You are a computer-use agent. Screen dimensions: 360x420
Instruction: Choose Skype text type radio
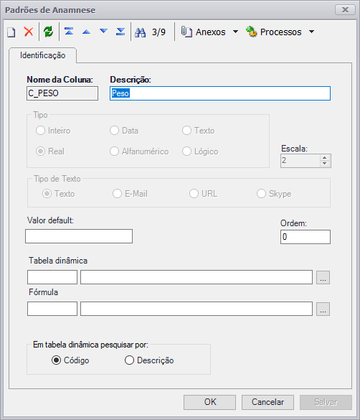point(261,194)
